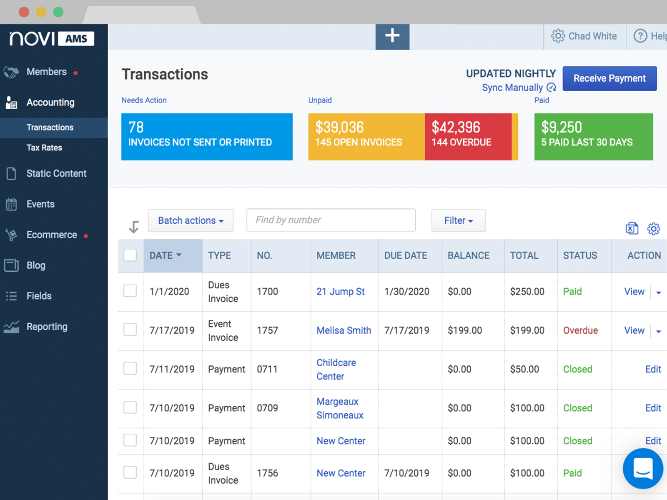Open Reporting chart icon in sidebar
The width and height of the screenshot is (667, 500).
[x=11, y=327]
